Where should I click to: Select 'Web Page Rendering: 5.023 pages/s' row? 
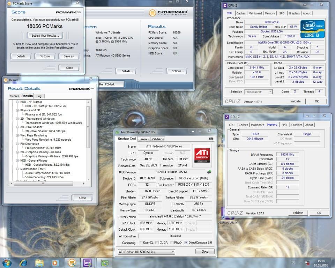[x=48, y=140]
